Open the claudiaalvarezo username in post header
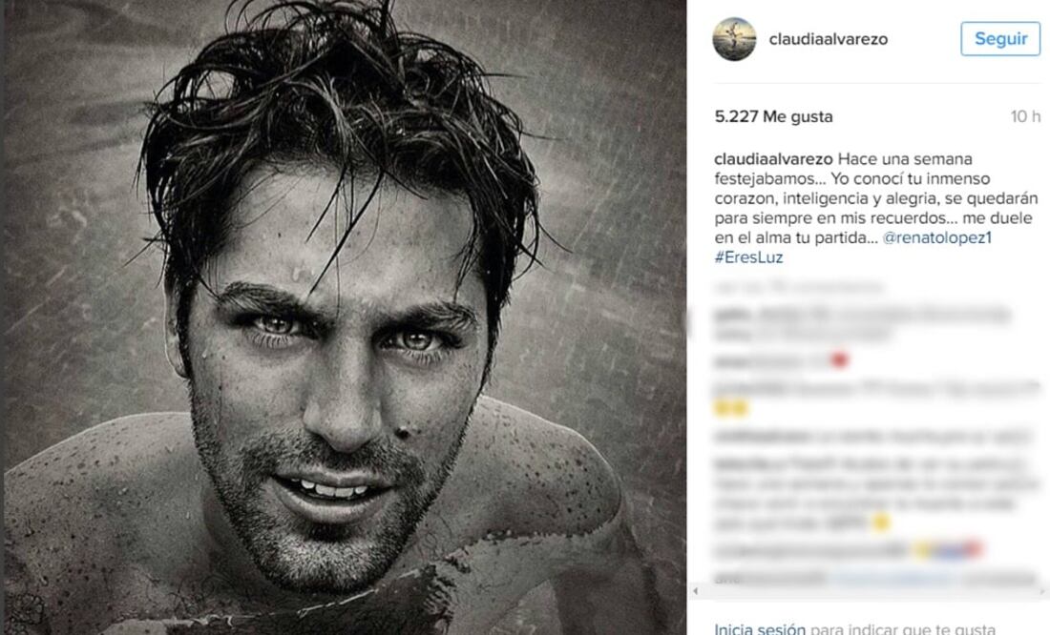Screen dimensions: 1050x635 tap(829, 39)
